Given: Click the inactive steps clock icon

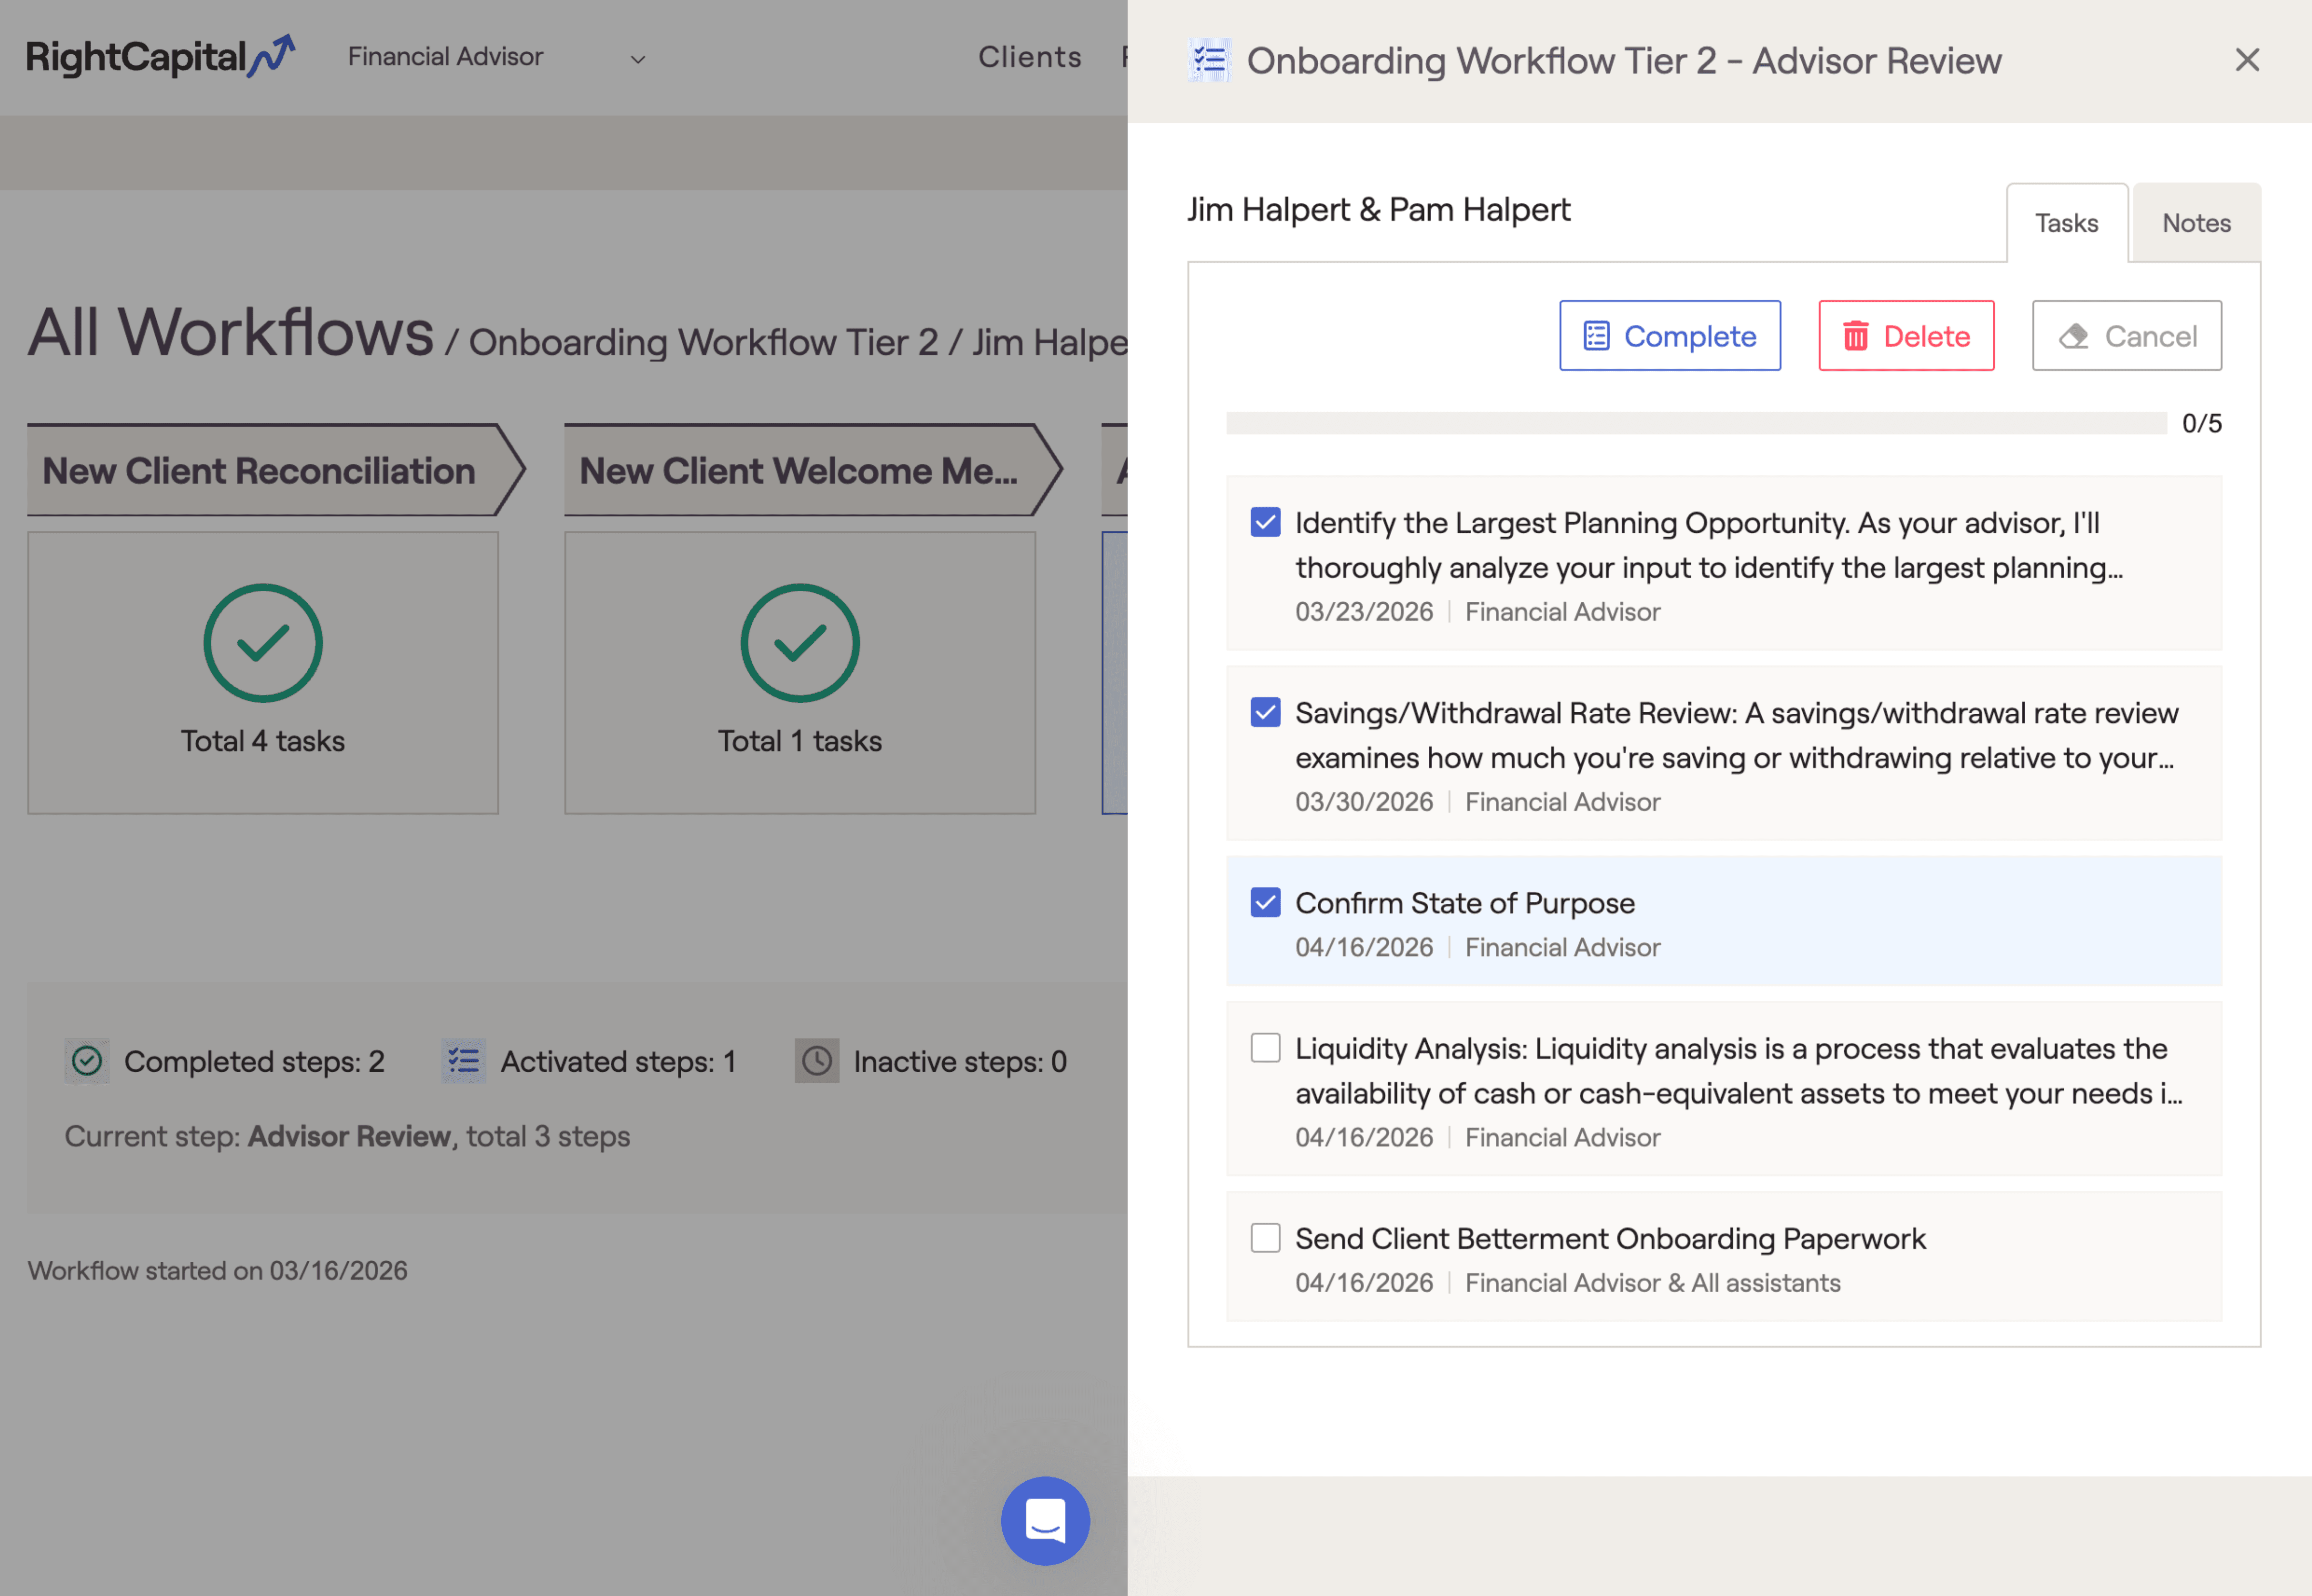Looking at the screenshot, I should tap(817, 1061).
